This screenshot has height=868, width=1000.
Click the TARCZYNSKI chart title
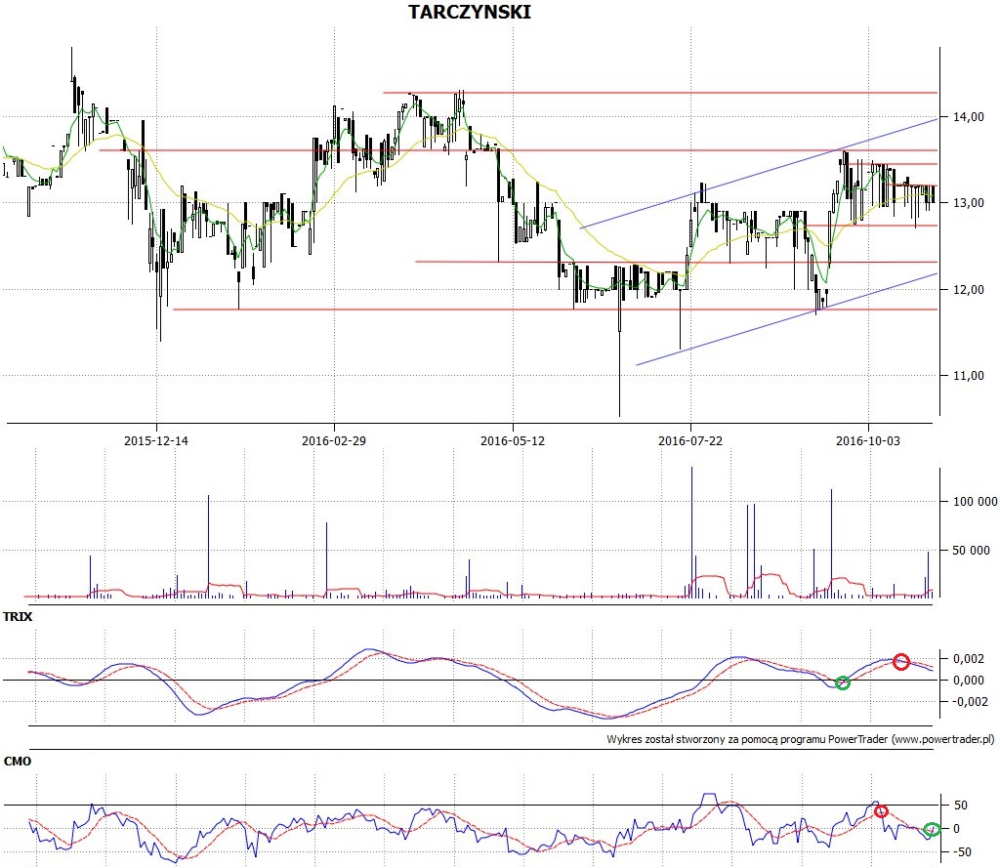pos(470,12)
